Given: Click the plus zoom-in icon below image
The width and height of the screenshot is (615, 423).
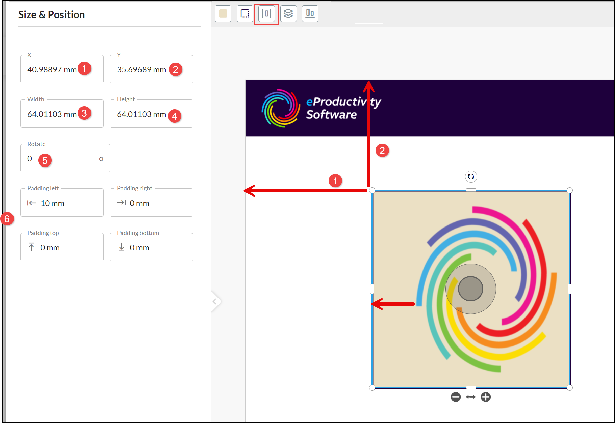Looking at the screenshot, I should pos(486,397).
